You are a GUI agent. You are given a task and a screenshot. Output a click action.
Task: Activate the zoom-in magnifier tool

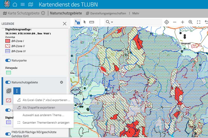191,22
